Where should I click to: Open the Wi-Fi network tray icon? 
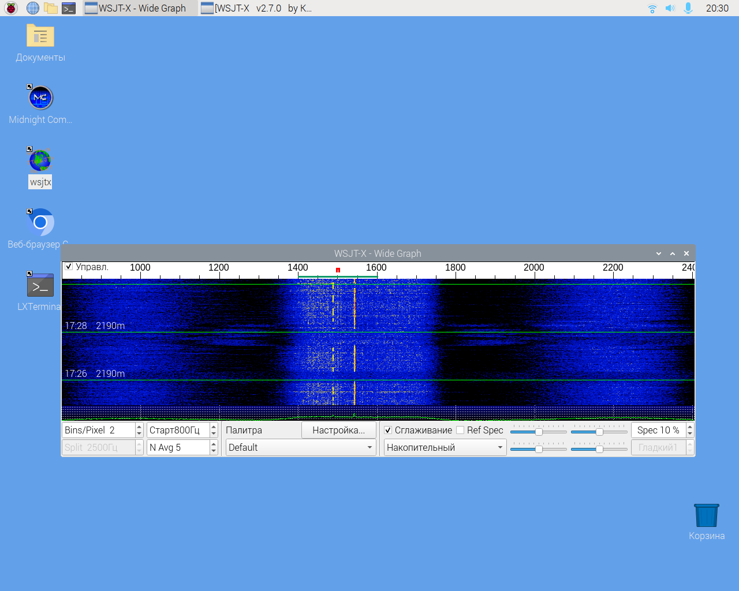tap(652, 8)
